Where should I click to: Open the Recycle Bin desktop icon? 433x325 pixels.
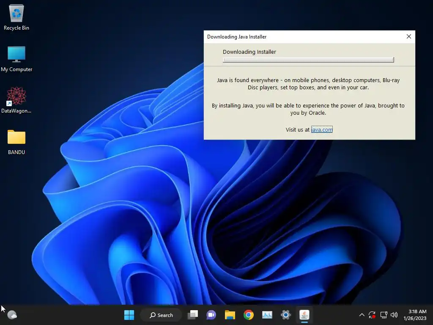click(16, 17)
